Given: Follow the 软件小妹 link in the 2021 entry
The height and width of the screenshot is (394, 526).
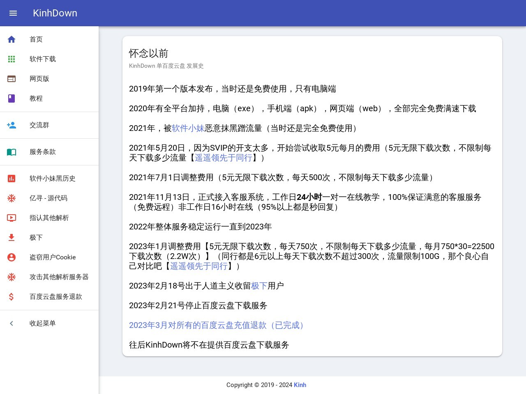Looking at the screenshot, I should pyautogui.click(x=188, y=128).
